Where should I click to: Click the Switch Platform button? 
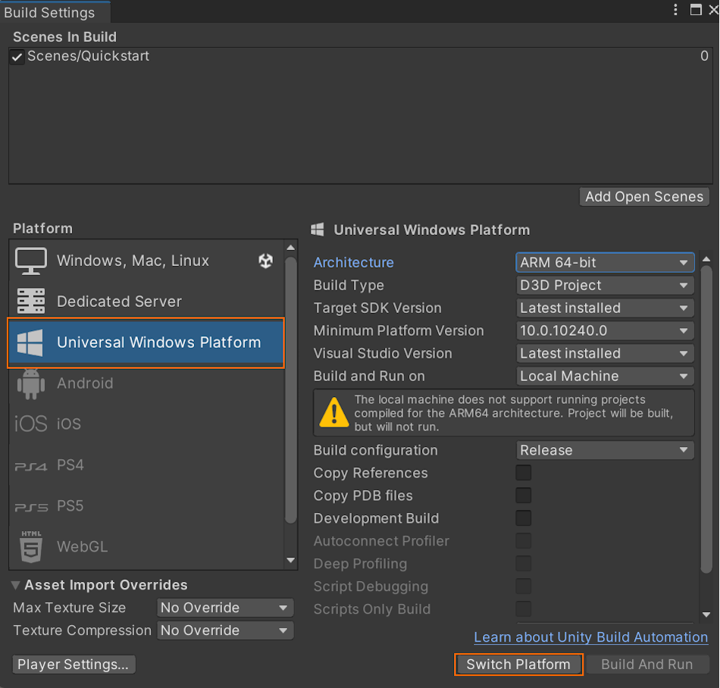tap(518, 665)
